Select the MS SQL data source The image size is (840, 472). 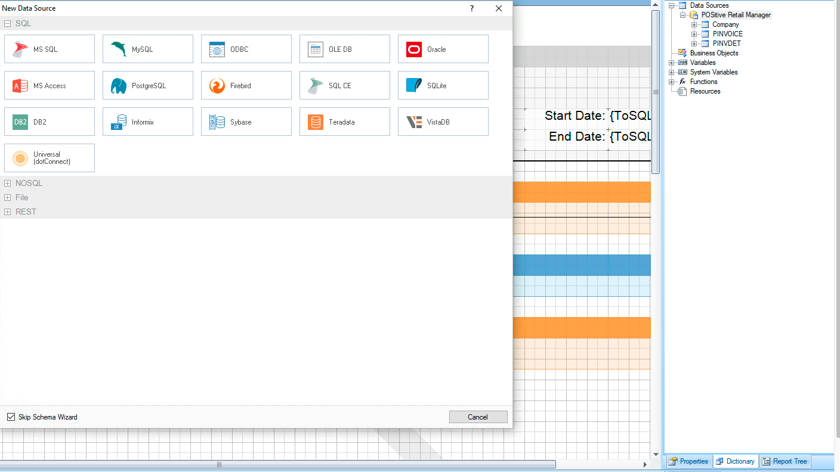[50, 49]
